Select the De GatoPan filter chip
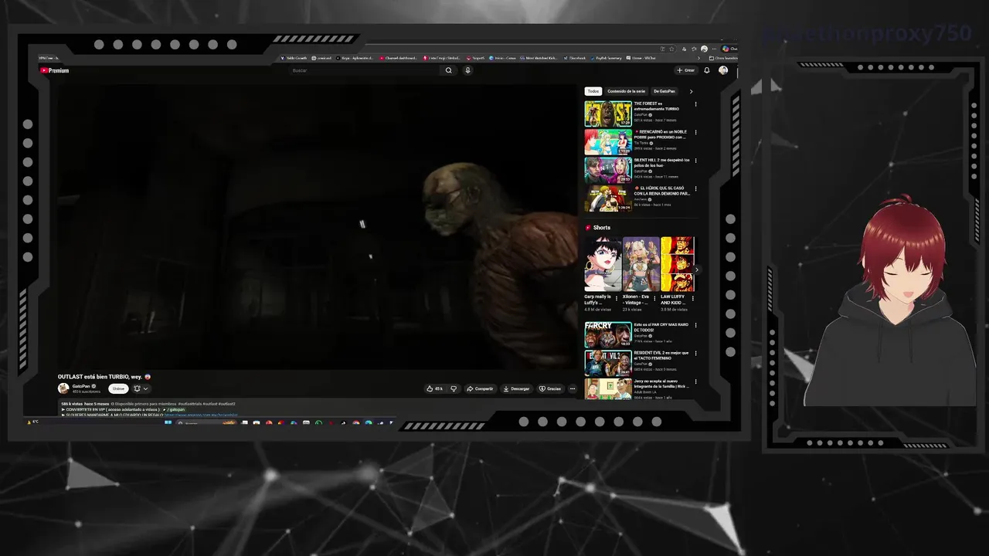The width and height of the screenshot is (989, 556). coord(666,91)
